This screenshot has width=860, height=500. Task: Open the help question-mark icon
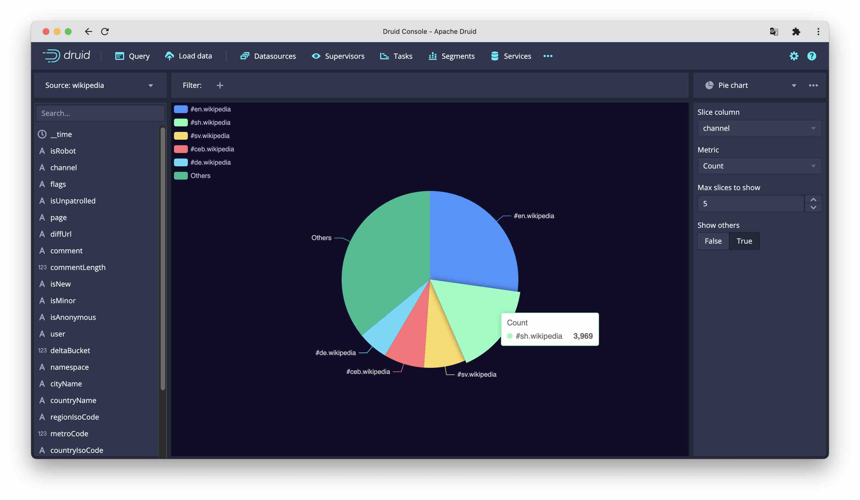(x=812, y=56)
